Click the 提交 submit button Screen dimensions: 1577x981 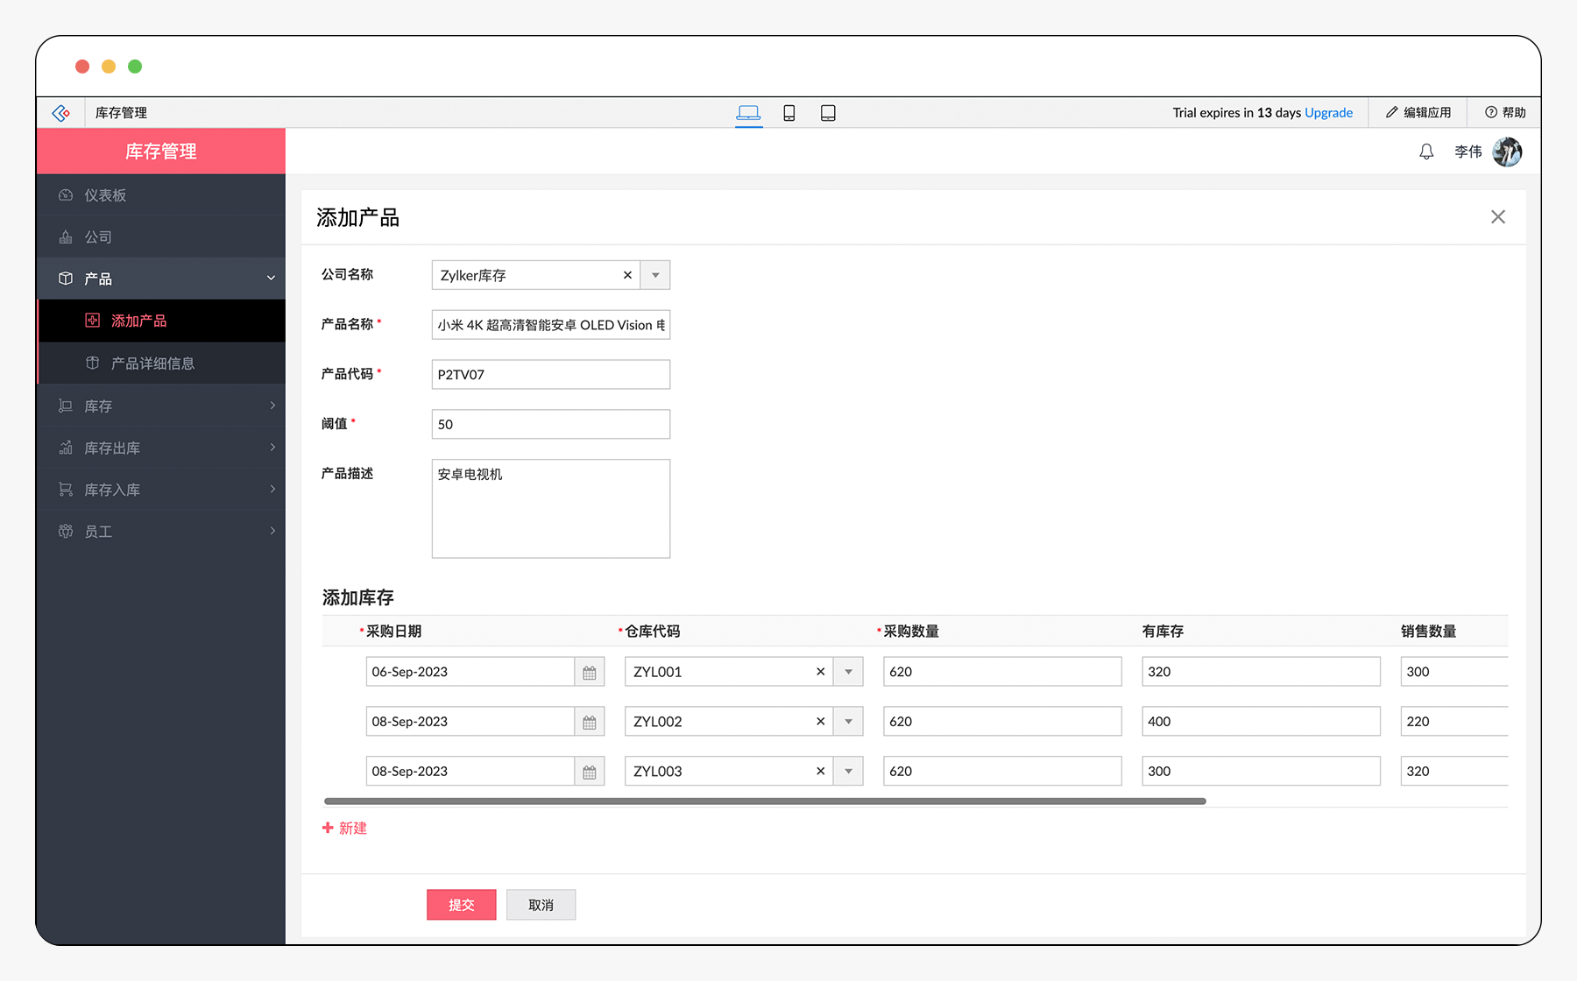[461, 904]
